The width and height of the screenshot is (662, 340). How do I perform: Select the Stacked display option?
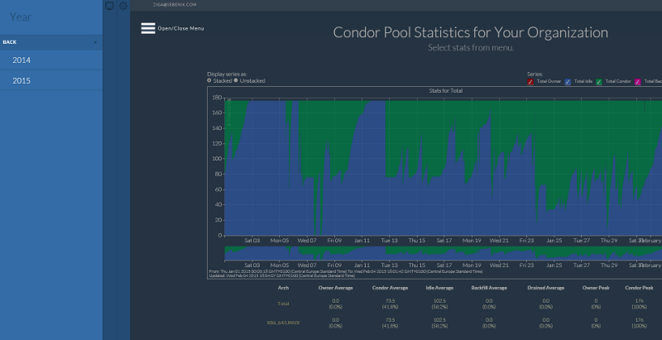(x=209, y=81)
